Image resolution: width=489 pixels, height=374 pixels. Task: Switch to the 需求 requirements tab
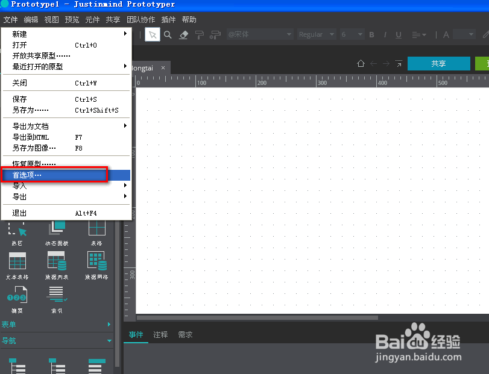tap(185, 335)
